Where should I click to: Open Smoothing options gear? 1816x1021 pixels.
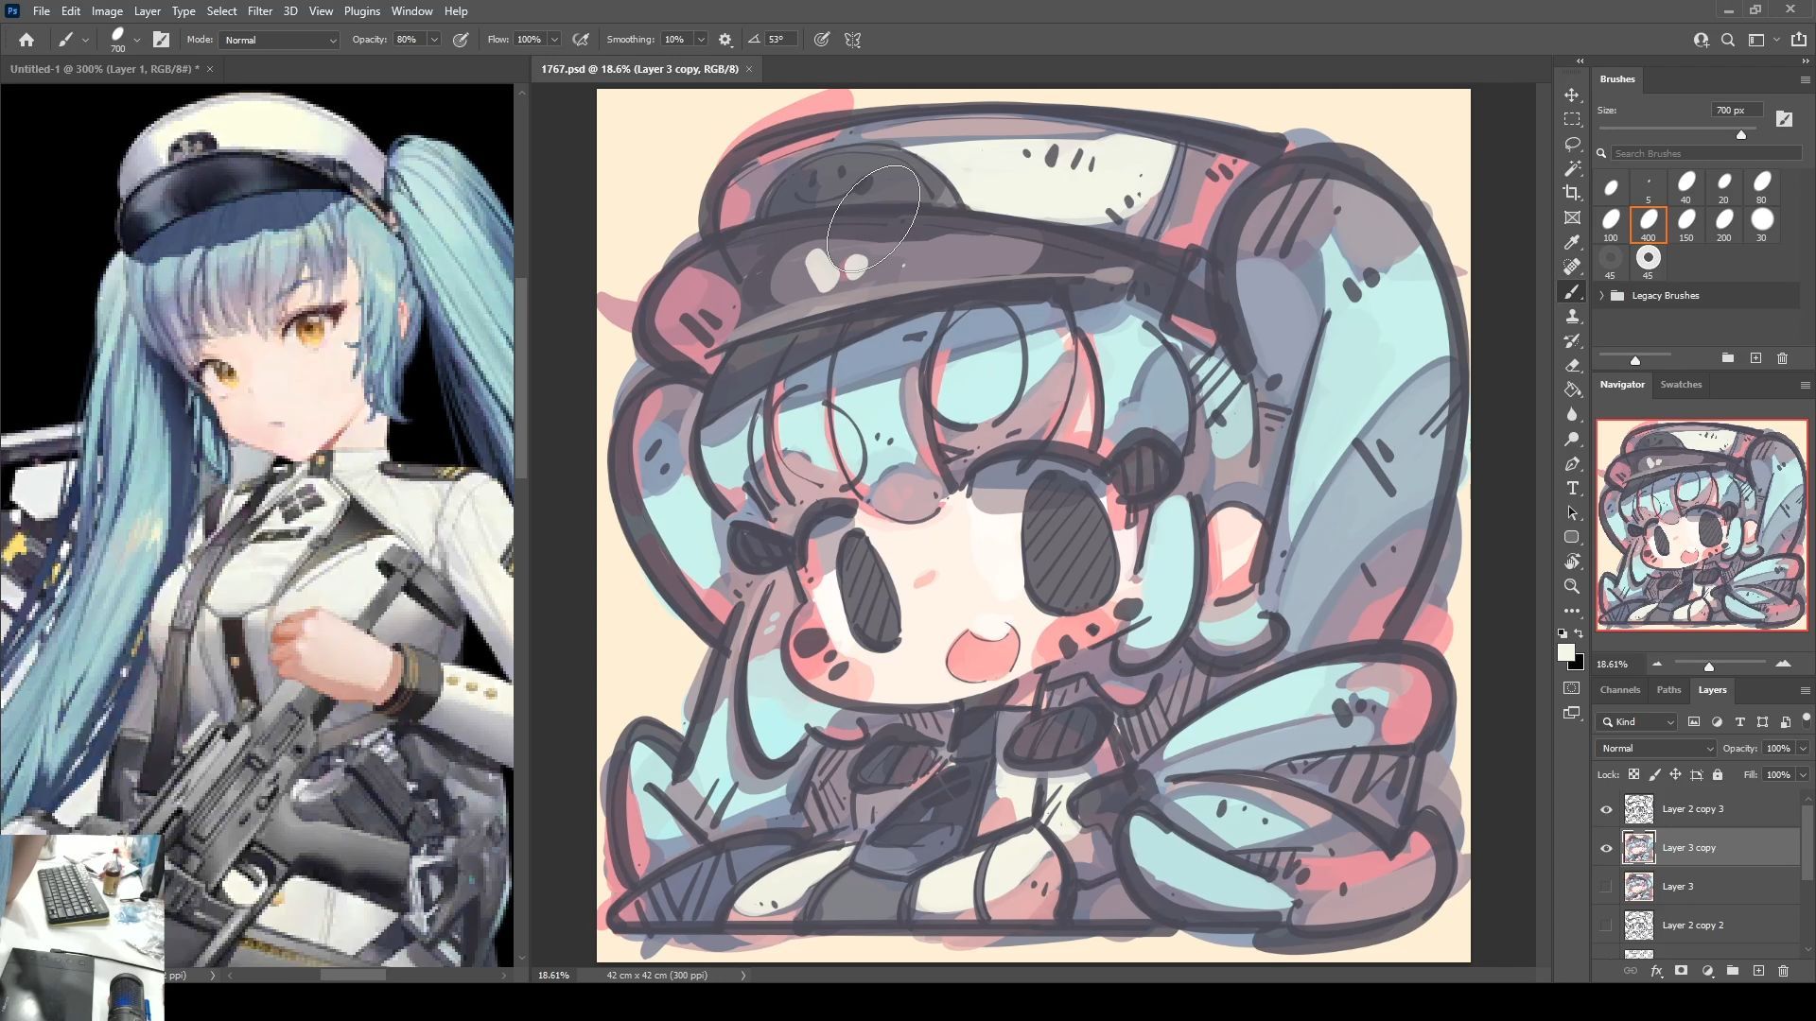pyautogui.click(x=725, y=40)
